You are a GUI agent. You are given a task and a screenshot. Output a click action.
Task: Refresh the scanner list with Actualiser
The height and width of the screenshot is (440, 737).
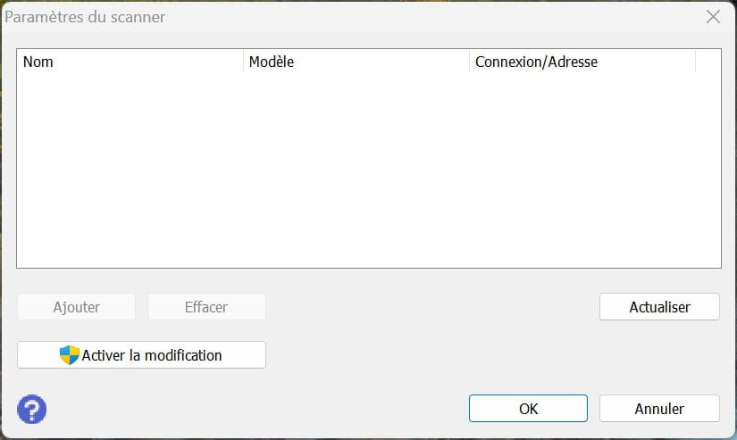(659, 307)
